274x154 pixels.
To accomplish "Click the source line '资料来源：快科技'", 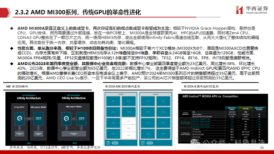I will (55, 148).
